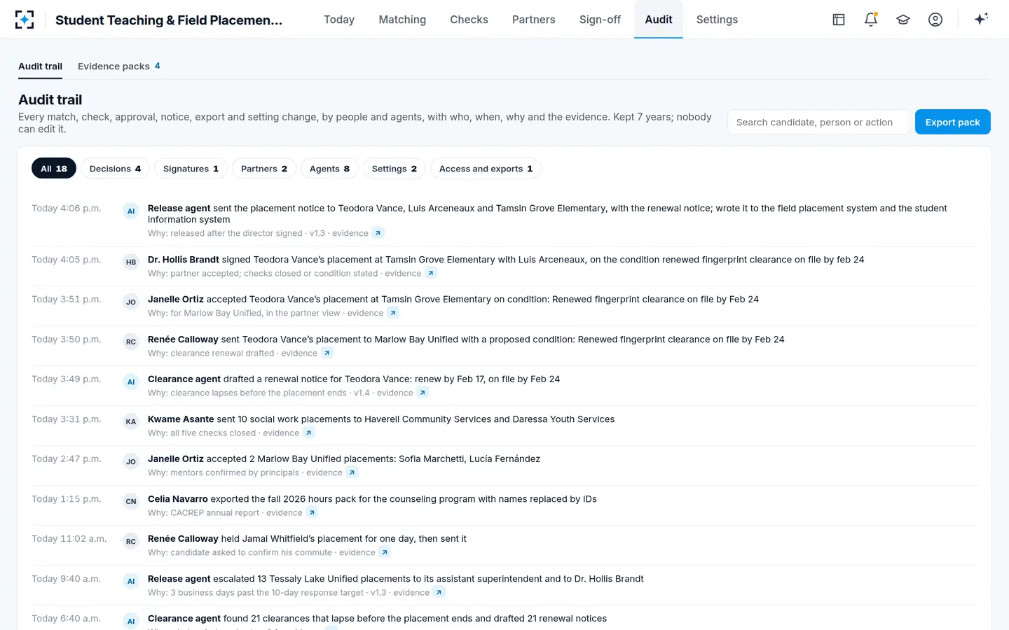Select the All 18 filter chip
Viewport: 1009px width, 630px height.
pos(54,169)
